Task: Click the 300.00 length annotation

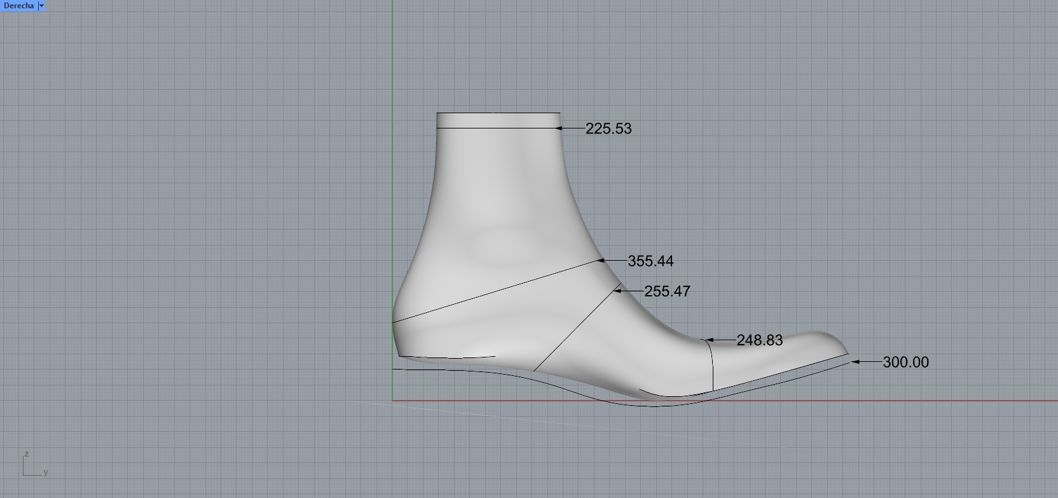Action: tap(905, 363)
